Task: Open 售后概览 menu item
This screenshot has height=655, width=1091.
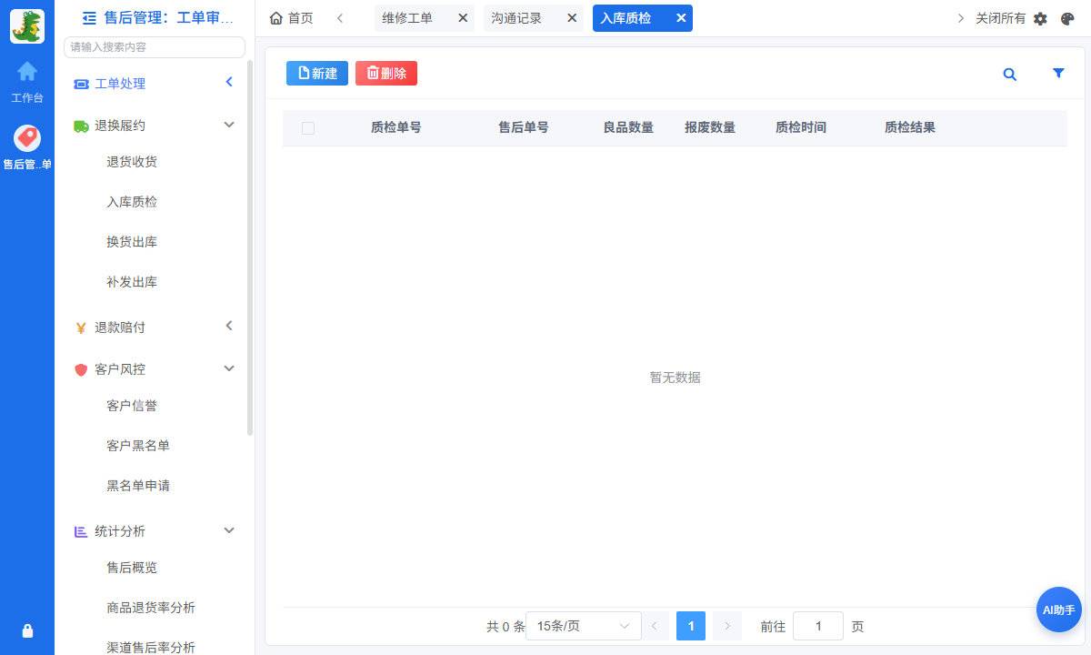Action: (x=132, y=568)
